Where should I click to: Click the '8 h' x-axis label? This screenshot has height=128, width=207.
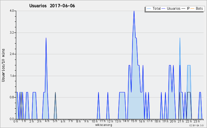[78, 121]
